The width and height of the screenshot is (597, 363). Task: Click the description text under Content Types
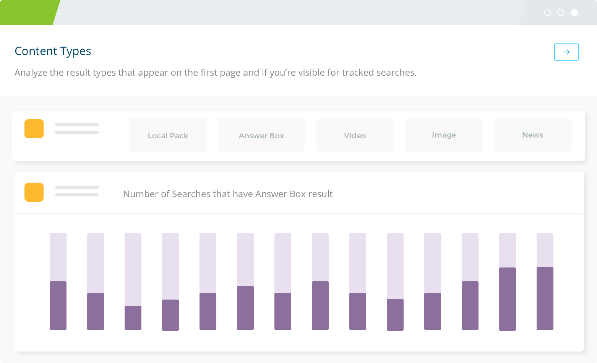[x=216, y=73]
